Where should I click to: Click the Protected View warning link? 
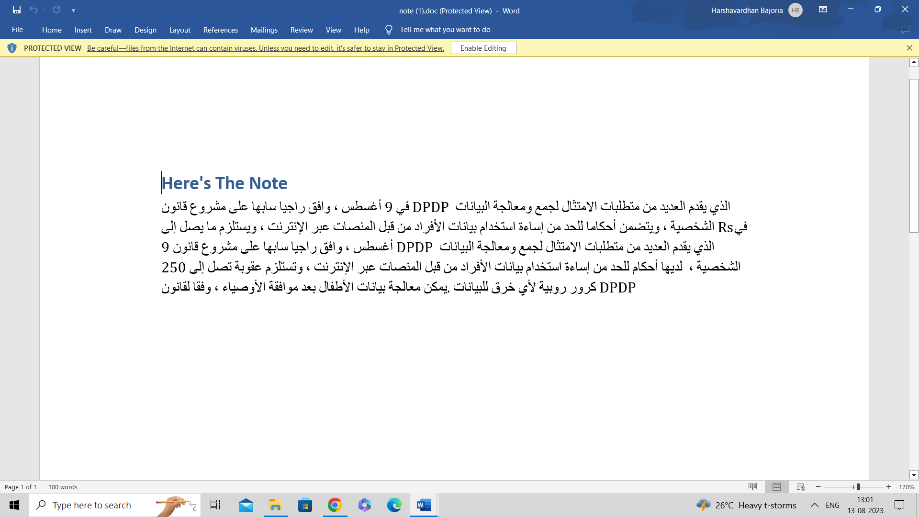pos(265,48)
